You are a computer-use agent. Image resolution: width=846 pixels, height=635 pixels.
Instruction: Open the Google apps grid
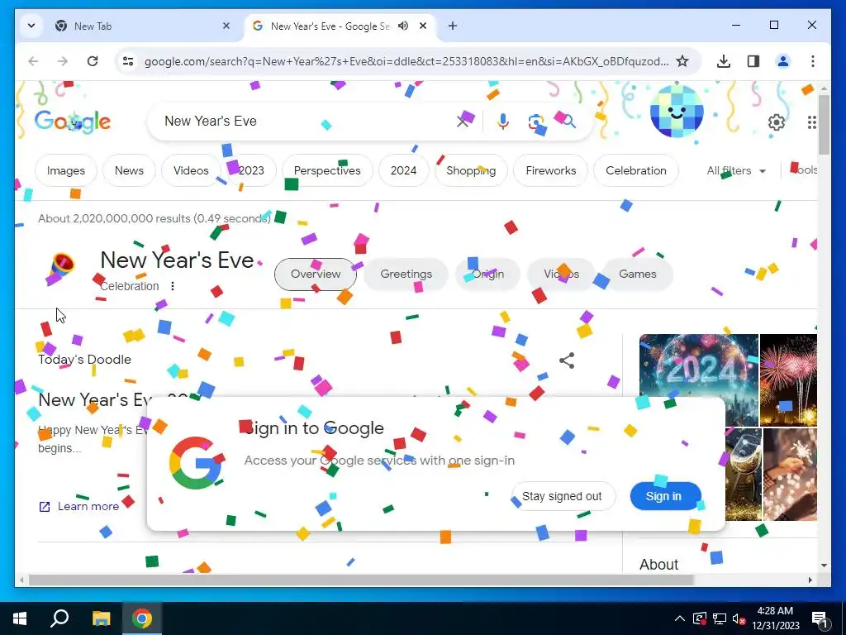click(x=811, y=122)
